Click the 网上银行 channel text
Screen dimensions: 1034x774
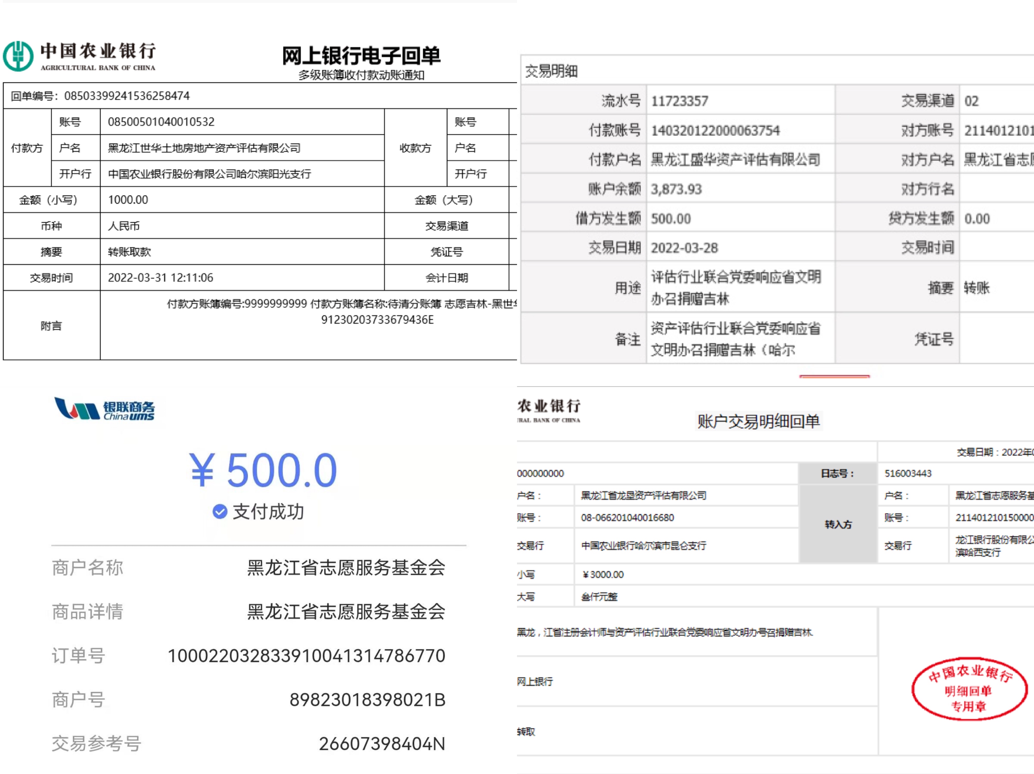click(x=535, y=681)
